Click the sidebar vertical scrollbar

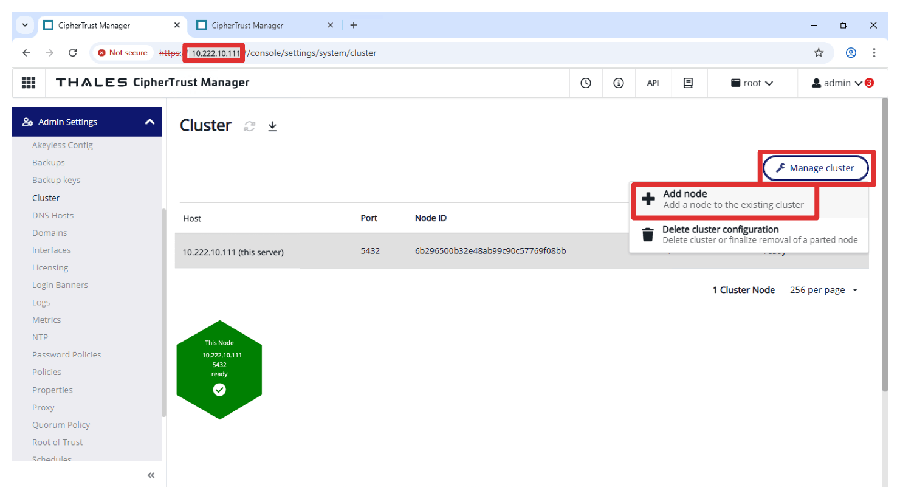pos(164,312)
